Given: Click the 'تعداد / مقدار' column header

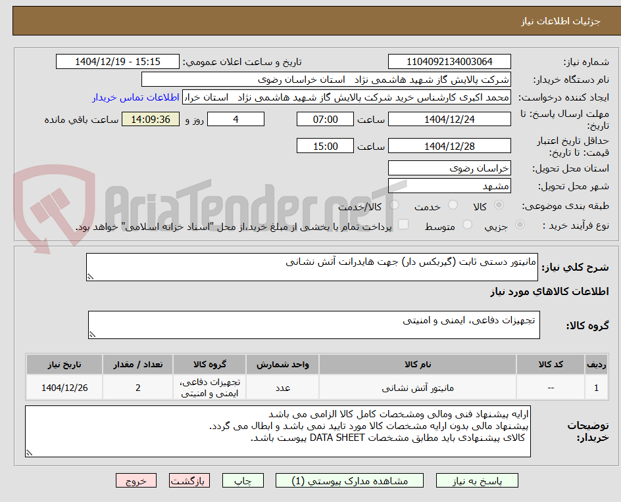Looking at the screenshot, I should pyautogui.click(x=138, y=364).
